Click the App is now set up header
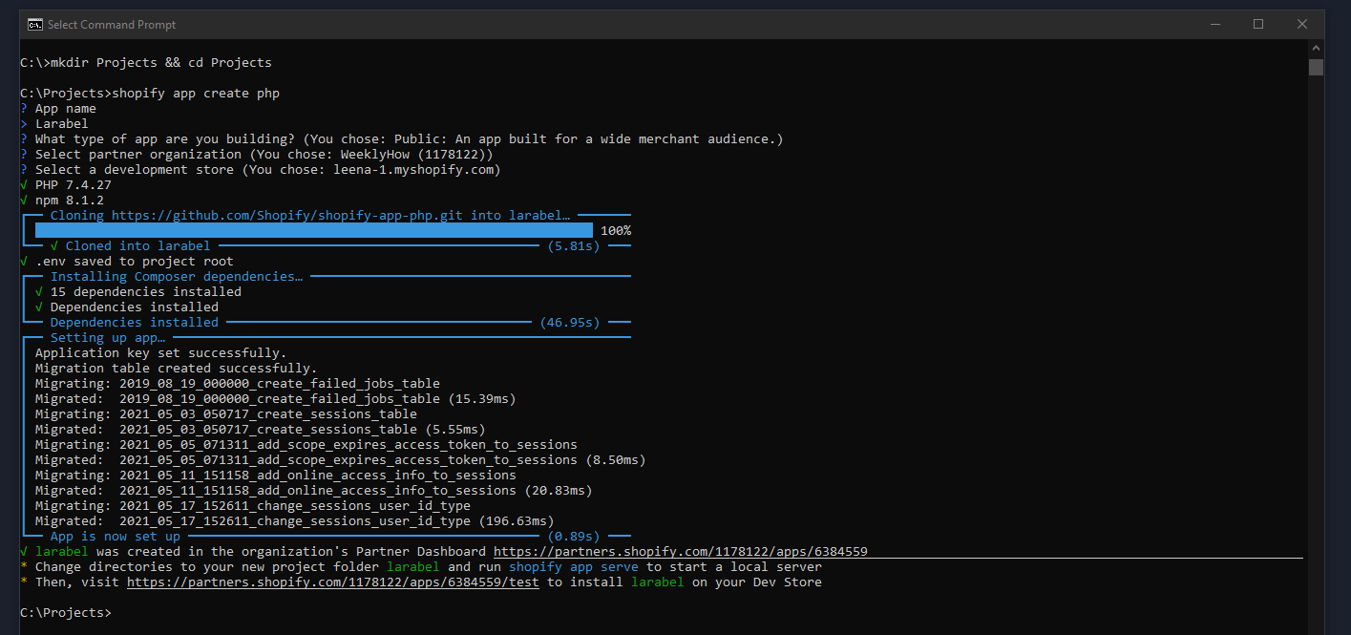Screen dimensions: 1351x635 [x=113, y=536]
